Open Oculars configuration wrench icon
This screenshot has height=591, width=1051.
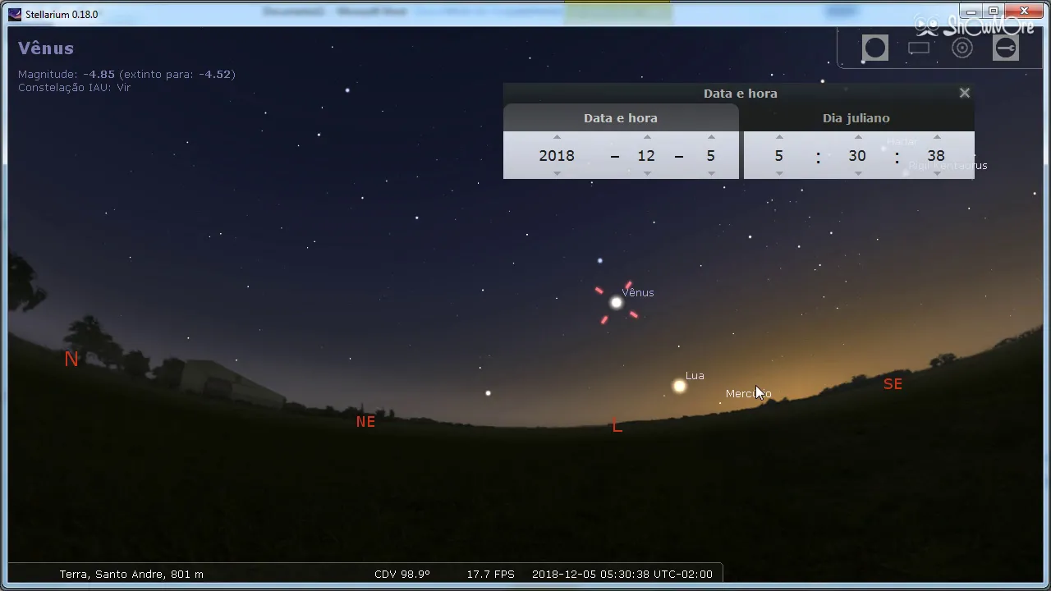point(1006,48)
